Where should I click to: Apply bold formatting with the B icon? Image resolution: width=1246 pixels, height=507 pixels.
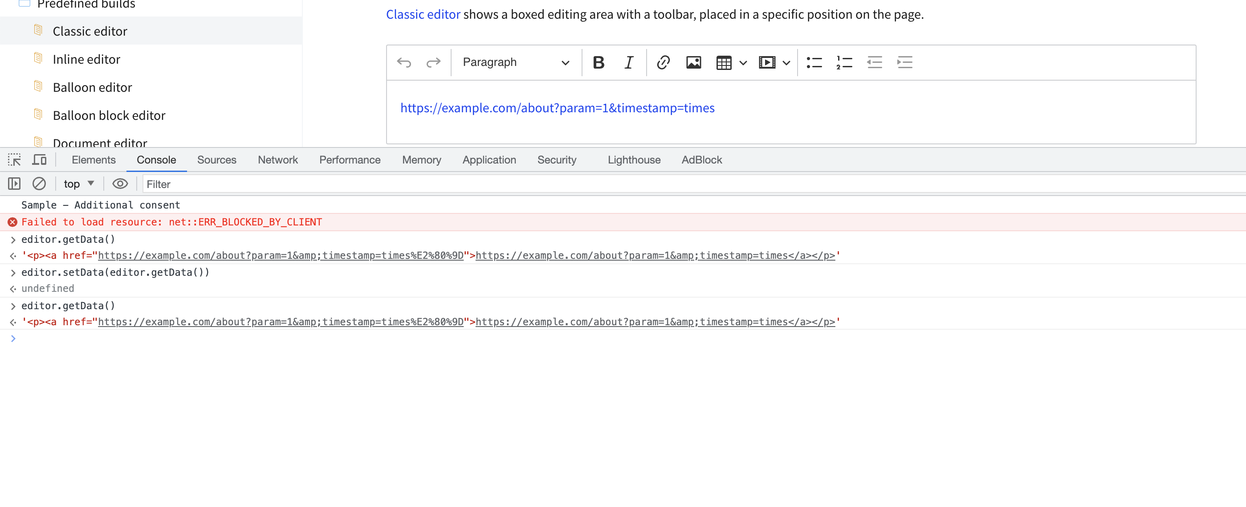pos(599,62)
